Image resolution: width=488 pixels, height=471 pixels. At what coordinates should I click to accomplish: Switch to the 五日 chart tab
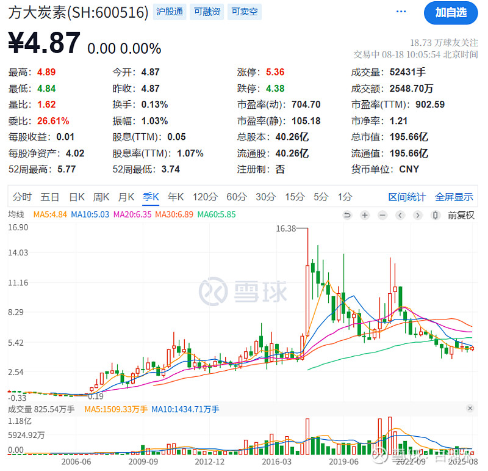(x=50, y=197)
